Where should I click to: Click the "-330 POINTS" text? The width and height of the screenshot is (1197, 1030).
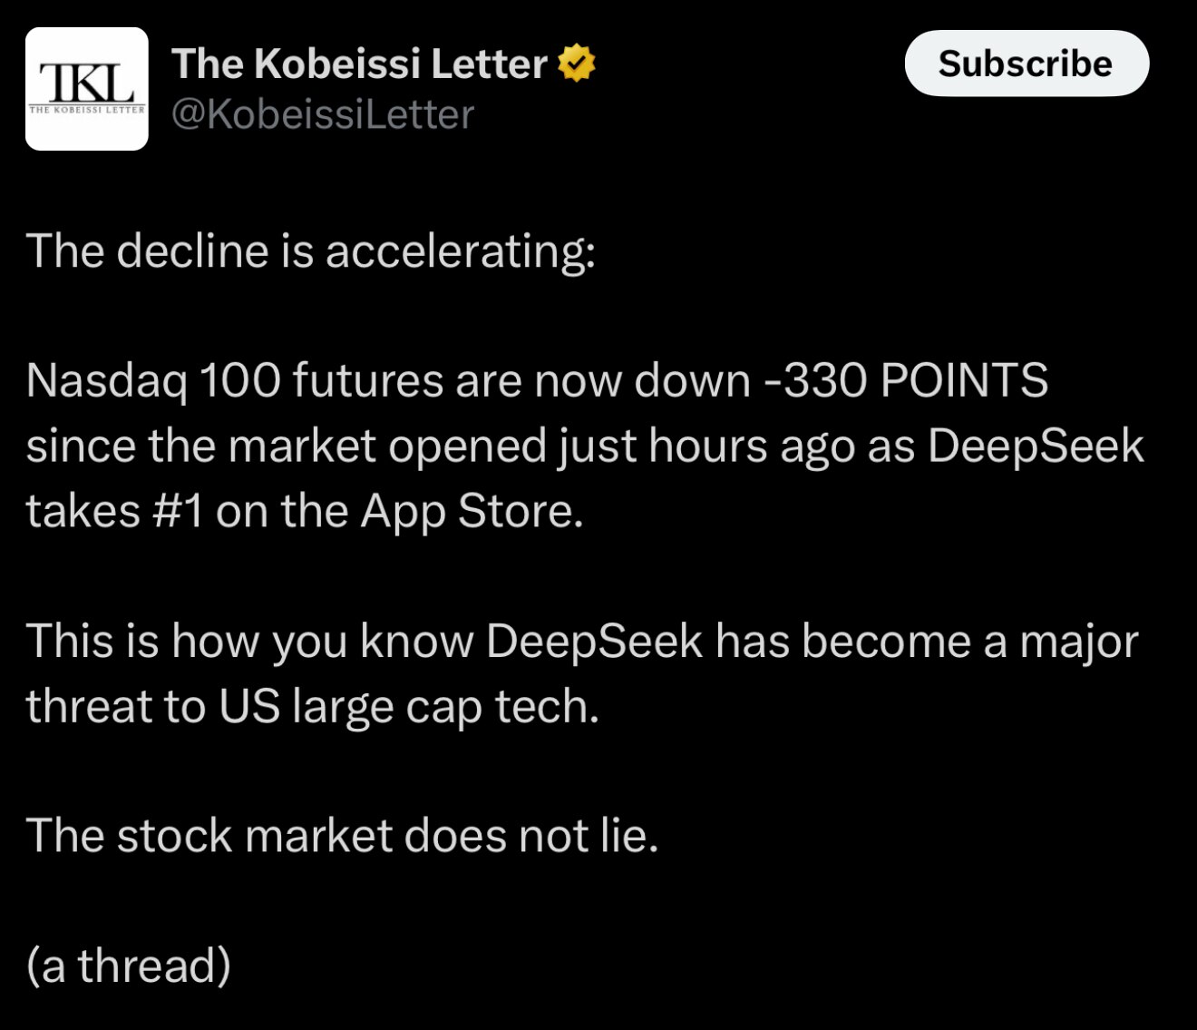click(x=907, y=380)
